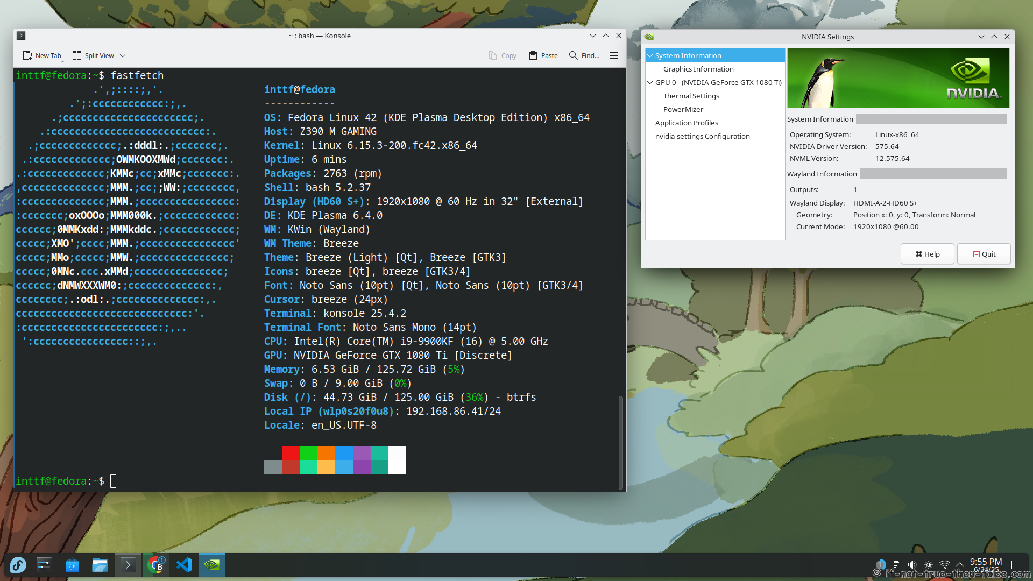This screenshot has height=581, width=1033.
Task: Click the Show Desktop (peek) button
Action: click(1016, 565)
